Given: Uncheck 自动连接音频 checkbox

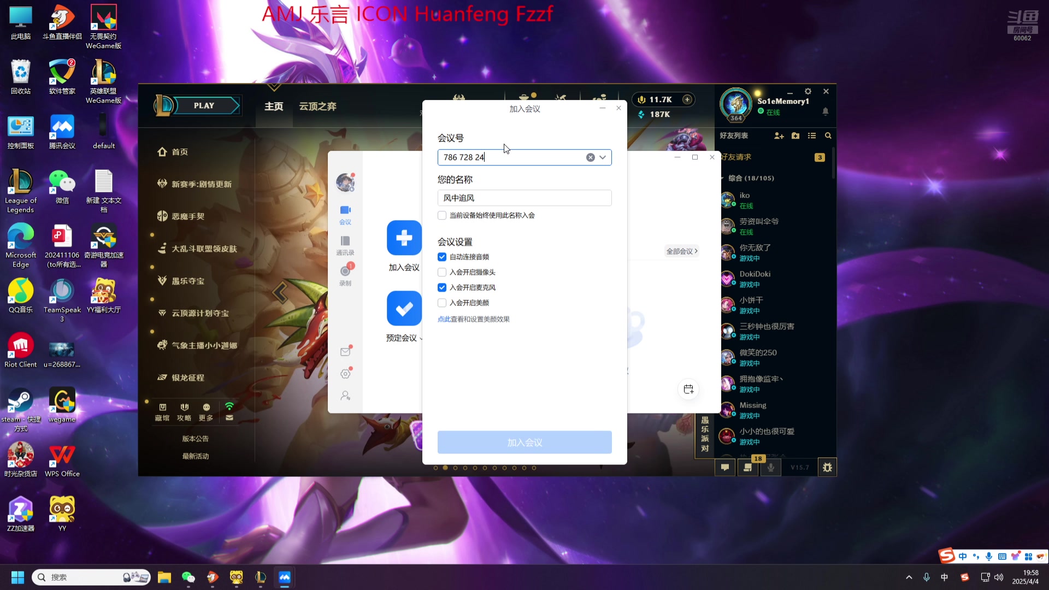Looking at the screenshot, I should pos(442,257).
